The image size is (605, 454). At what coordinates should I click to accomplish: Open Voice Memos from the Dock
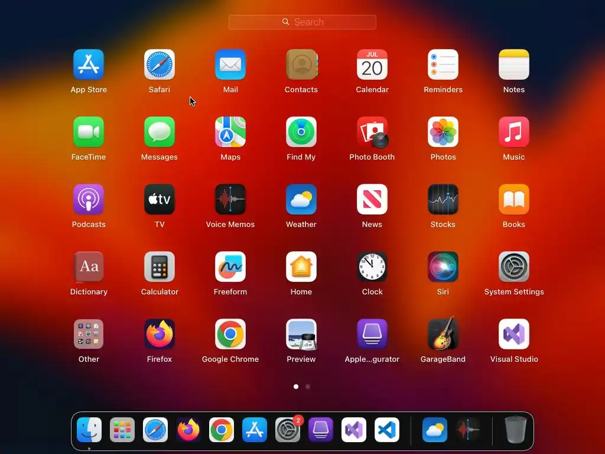coord(468,430)
